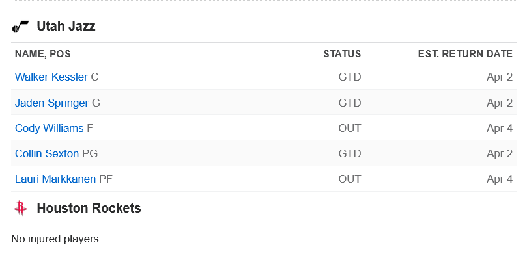
Task: Click the NAME, POS column header
Action: point(43,54)
